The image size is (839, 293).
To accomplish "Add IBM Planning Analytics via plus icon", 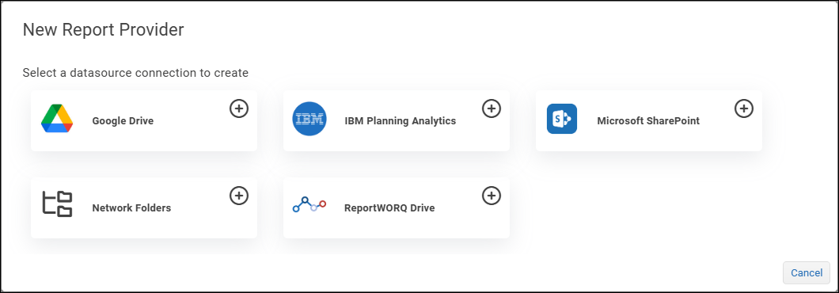I will point(492,108).
